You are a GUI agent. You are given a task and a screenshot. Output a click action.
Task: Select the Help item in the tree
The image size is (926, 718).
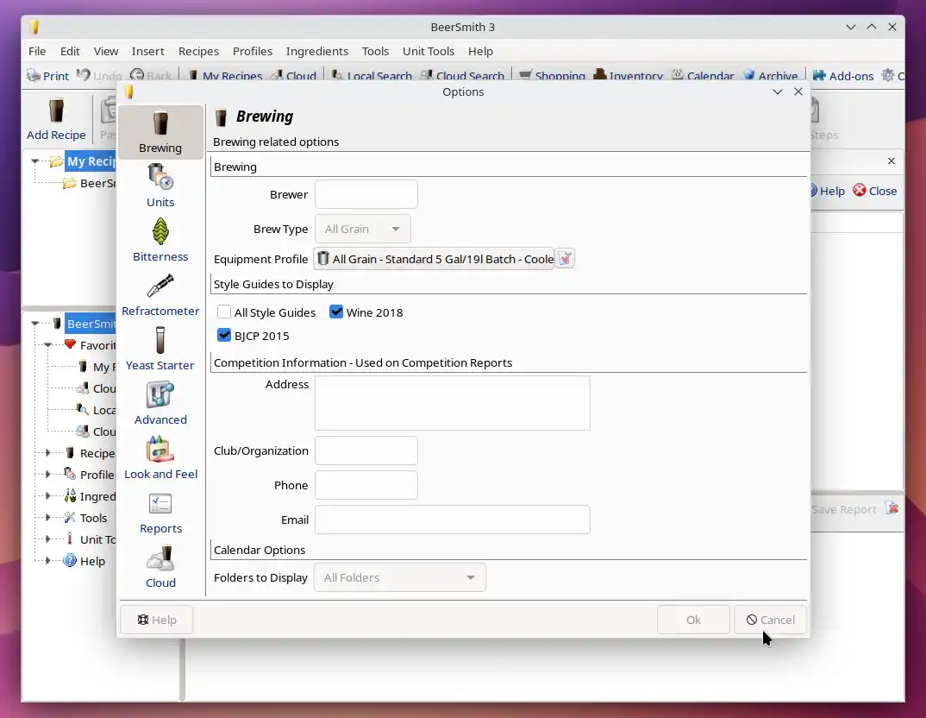tap(92, 561)
